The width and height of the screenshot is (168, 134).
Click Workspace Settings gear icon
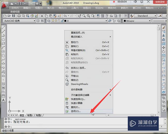click(x=38, y=21)
